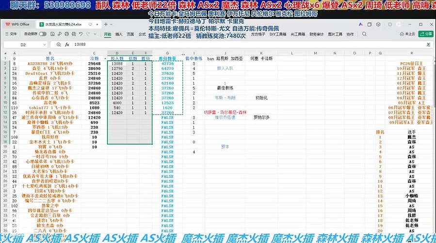Toggle the 自动保存 auto-save switch

tap(43, 34)
